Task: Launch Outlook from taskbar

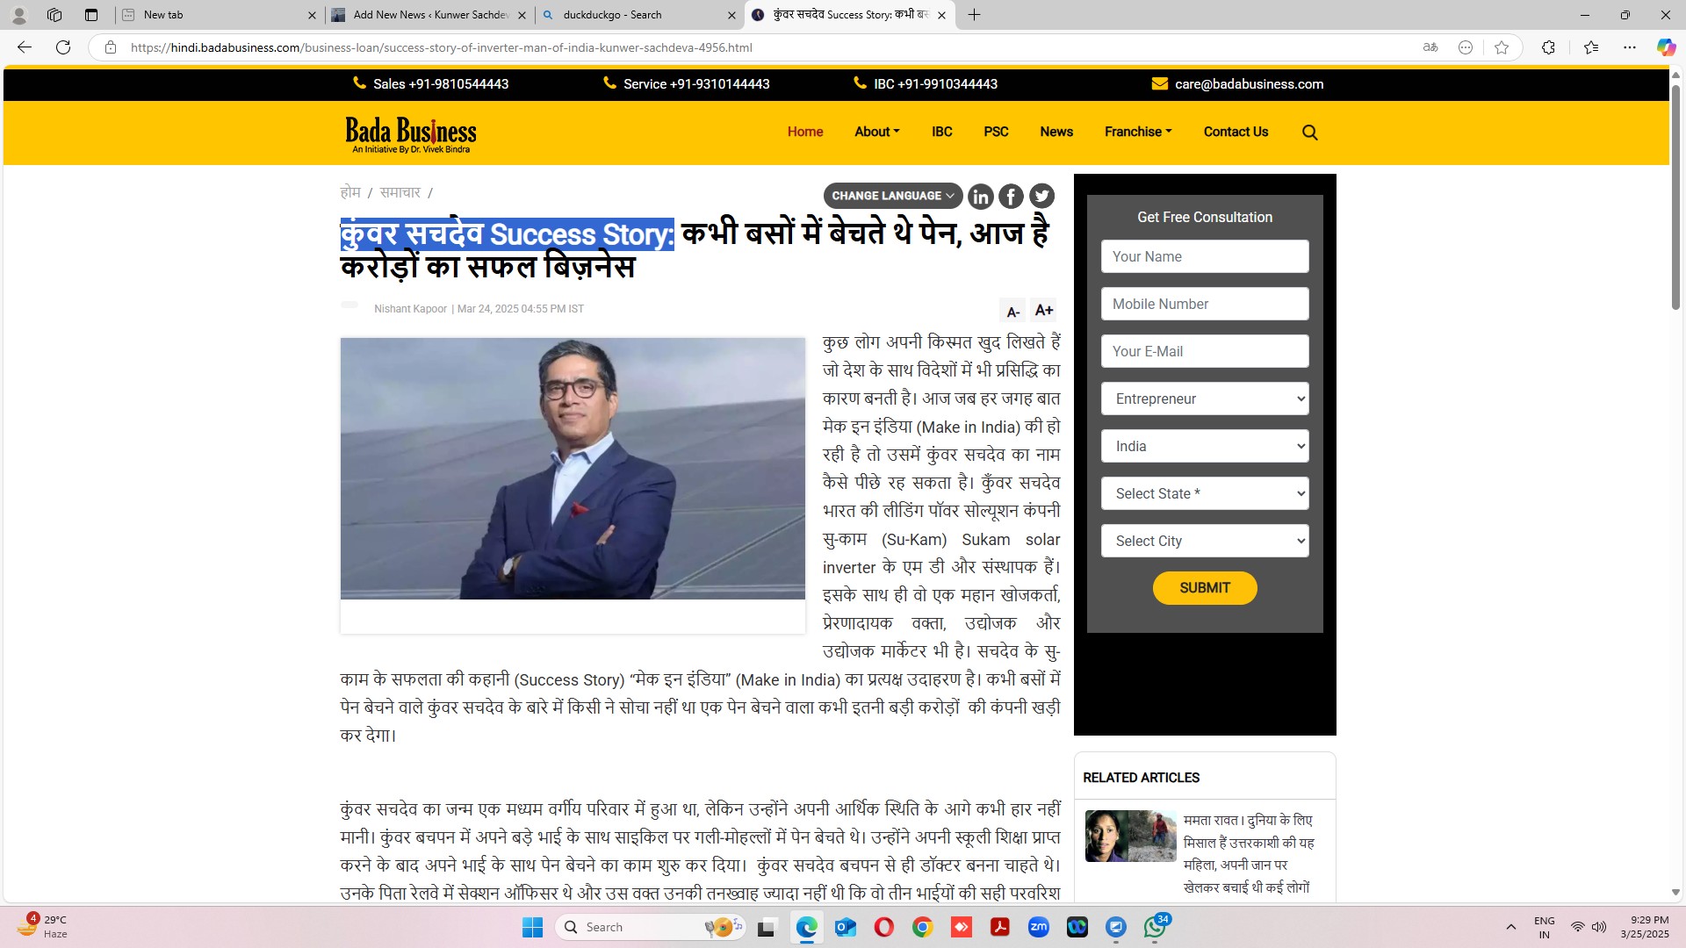Action: pyautogui.click(x=846, y=928)
